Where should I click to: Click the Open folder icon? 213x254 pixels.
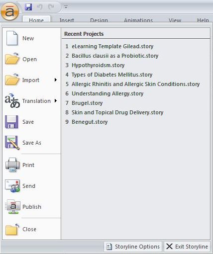coord(12,59)
